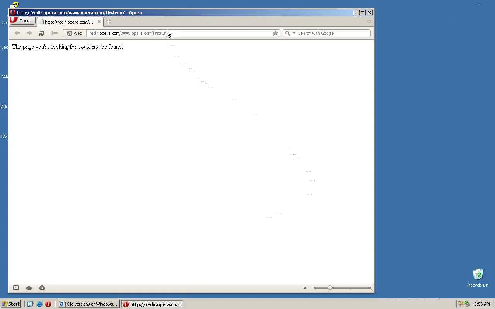Click the safely remove hardware tray icon
The height and width of the screenshot is (309, 495).
coord(467,304)
